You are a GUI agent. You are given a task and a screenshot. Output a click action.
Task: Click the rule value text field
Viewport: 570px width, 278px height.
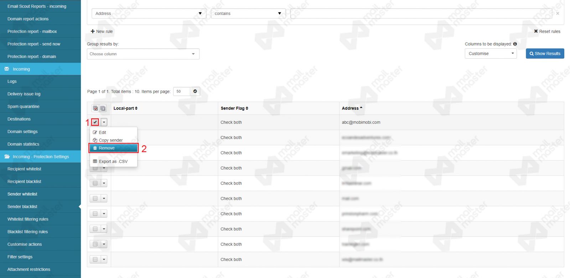(x=421, y=14)
